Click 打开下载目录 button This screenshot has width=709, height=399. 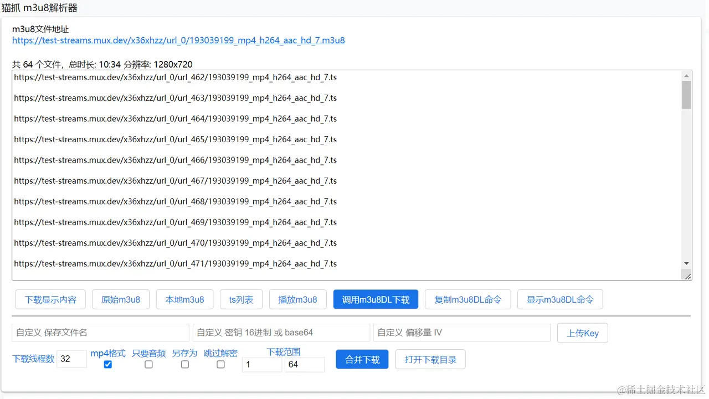tap(430, 360)
